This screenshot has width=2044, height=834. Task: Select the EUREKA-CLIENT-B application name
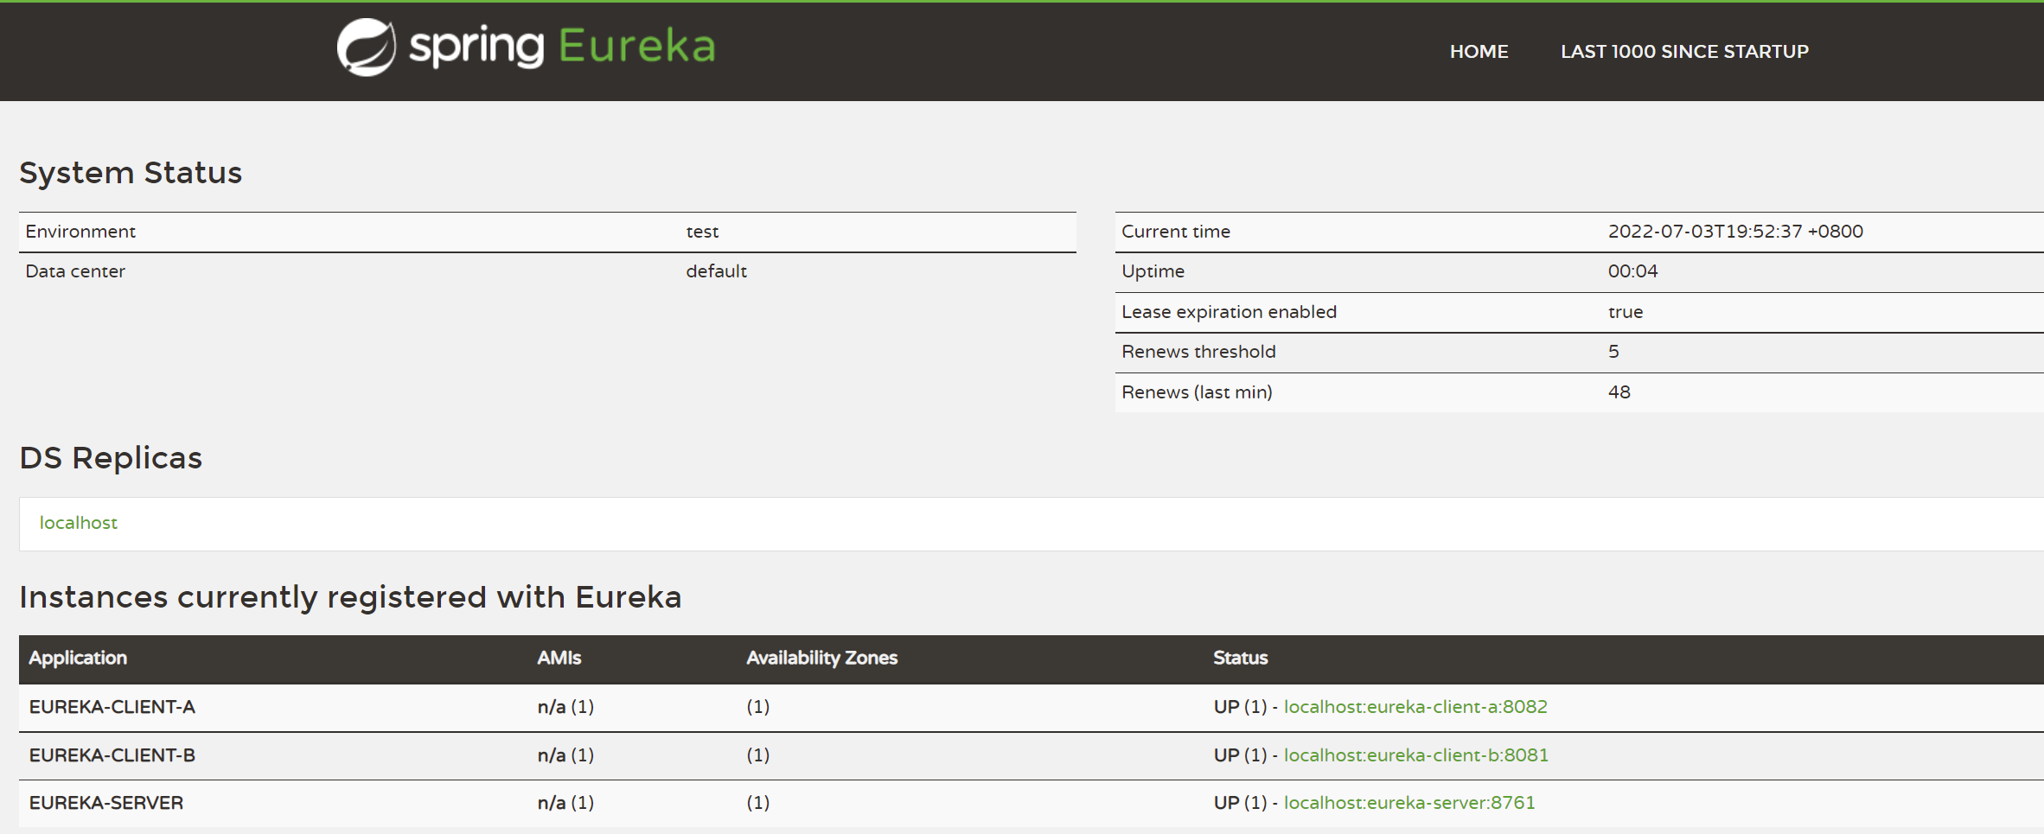pyautogui.click(x=112, y=755)
